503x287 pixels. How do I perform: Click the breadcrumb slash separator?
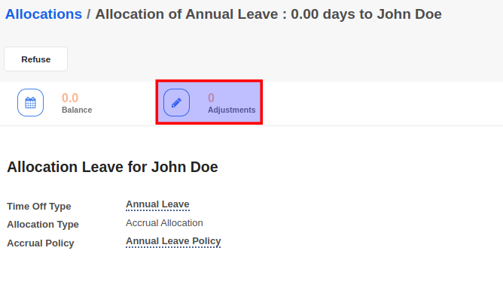(x=89, y=14)
